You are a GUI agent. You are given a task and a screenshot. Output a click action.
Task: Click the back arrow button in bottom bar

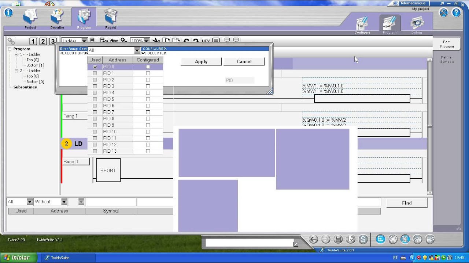313,239
